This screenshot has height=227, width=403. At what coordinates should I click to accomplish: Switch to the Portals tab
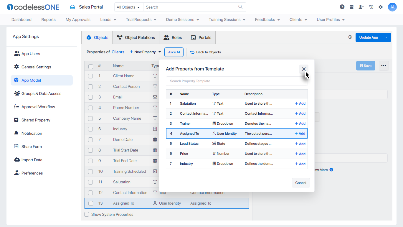[x=201, y=37]
